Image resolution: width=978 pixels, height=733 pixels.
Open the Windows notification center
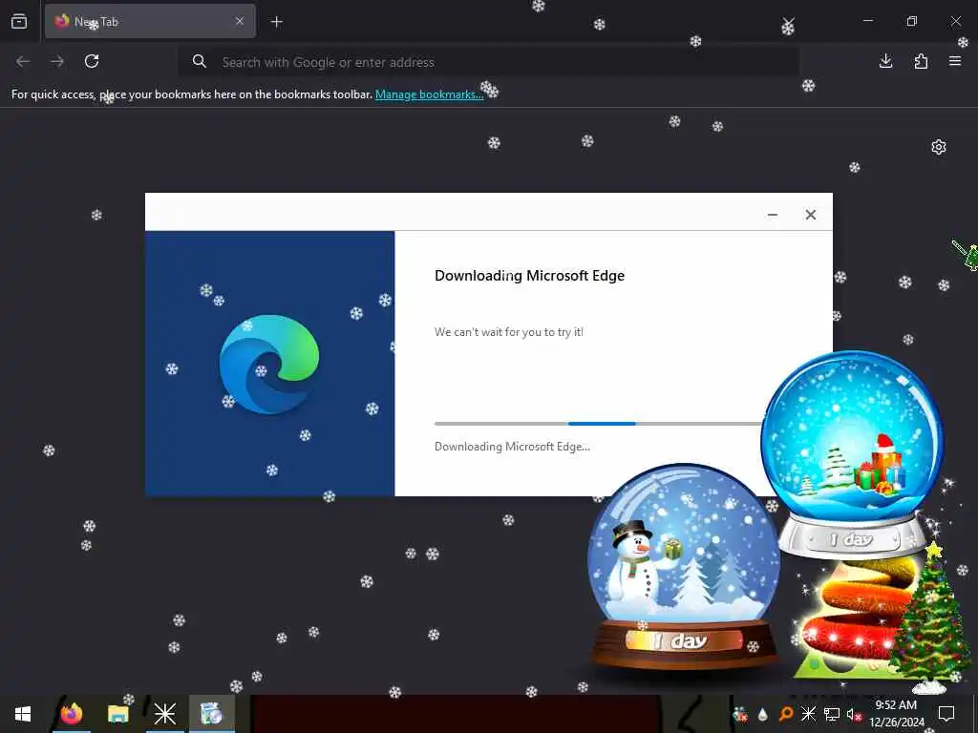(946, 714)
